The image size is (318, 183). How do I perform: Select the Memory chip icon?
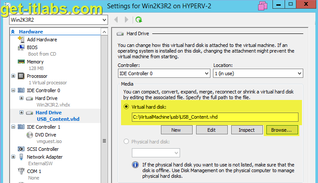pos(21,62)
